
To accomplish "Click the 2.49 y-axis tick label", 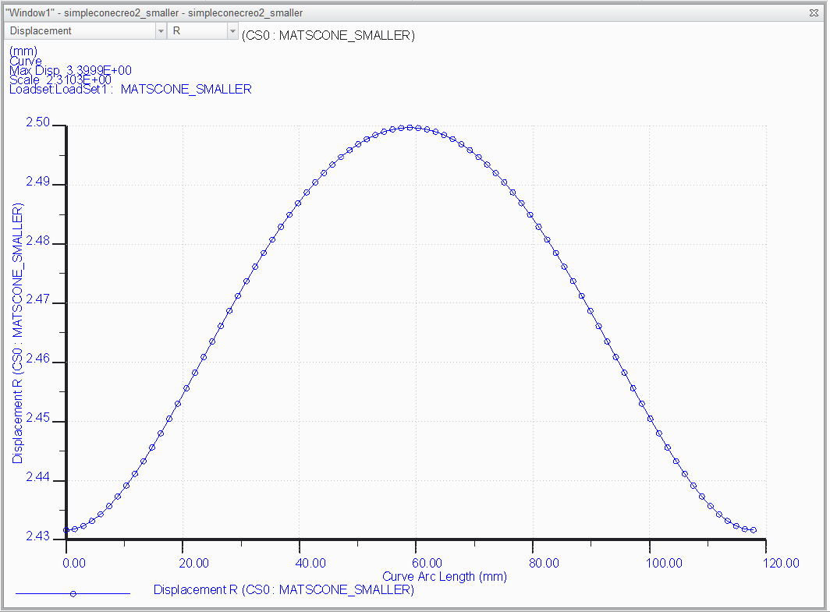I will 37,182.
